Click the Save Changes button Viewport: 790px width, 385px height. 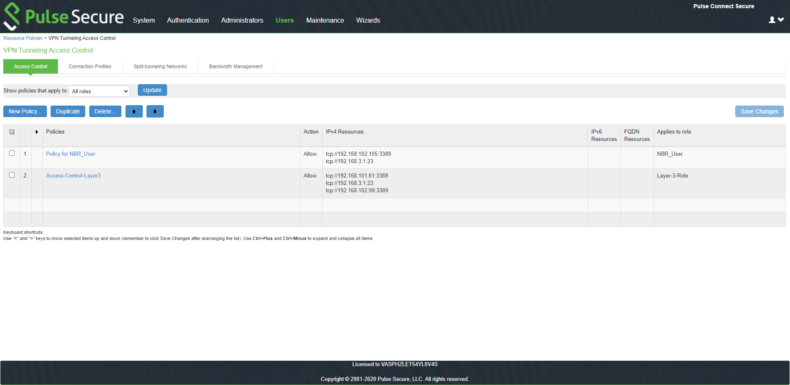click(x=760, y=111)
